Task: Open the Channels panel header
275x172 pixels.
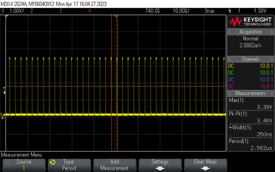Action: pos(250,59)
